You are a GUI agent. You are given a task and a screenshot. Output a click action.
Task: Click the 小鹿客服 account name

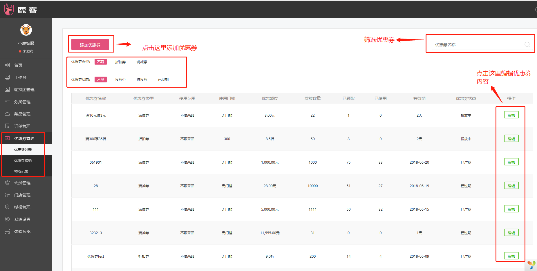point(26,43)
